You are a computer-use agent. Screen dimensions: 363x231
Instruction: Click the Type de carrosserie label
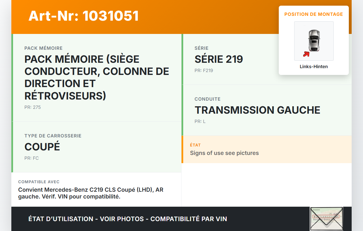point(53,136)
